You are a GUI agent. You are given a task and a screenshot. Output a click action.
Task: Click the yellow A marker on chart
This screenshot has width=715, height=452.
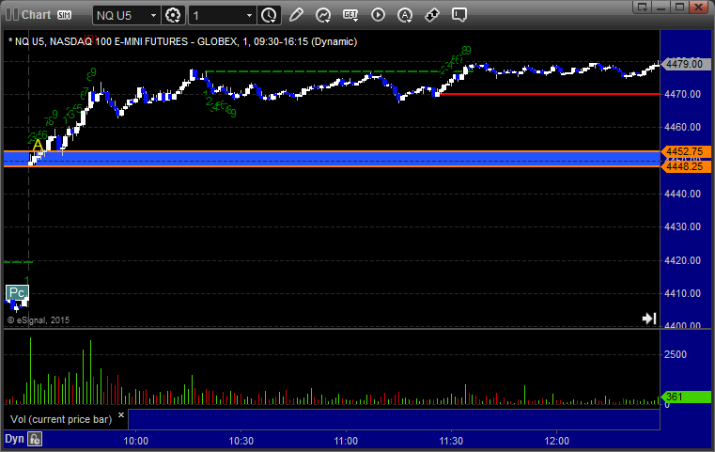click(38, 146)
